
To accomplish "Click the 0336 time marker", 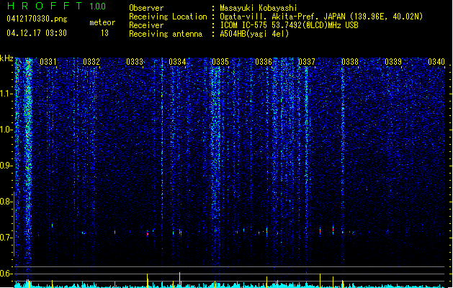I will (264, 62).
